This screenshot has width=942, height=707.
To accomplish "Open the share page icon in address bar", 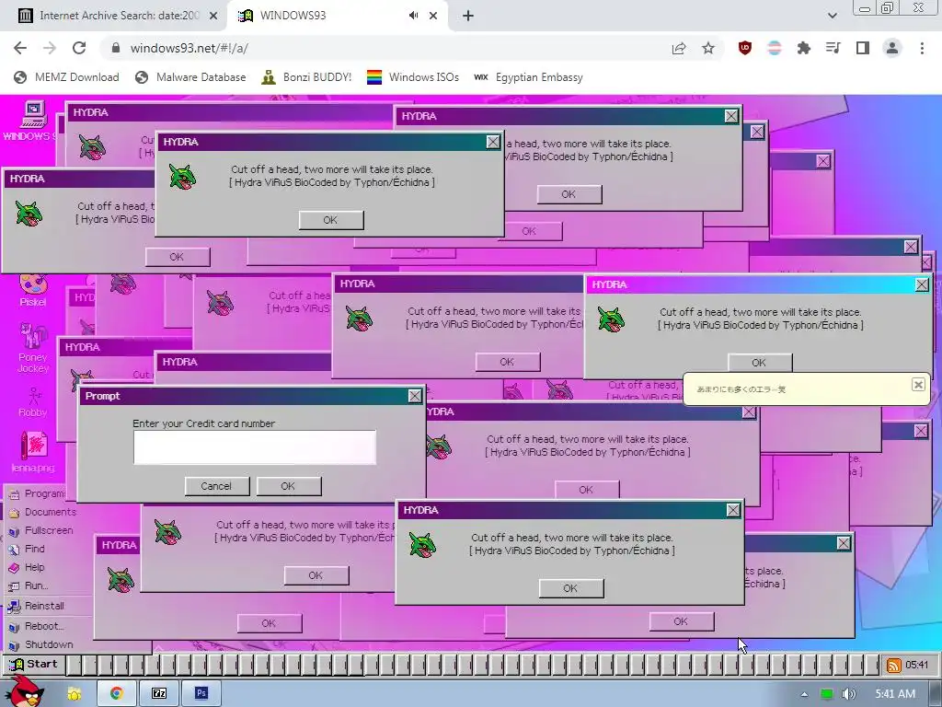I will click(679, 48).
